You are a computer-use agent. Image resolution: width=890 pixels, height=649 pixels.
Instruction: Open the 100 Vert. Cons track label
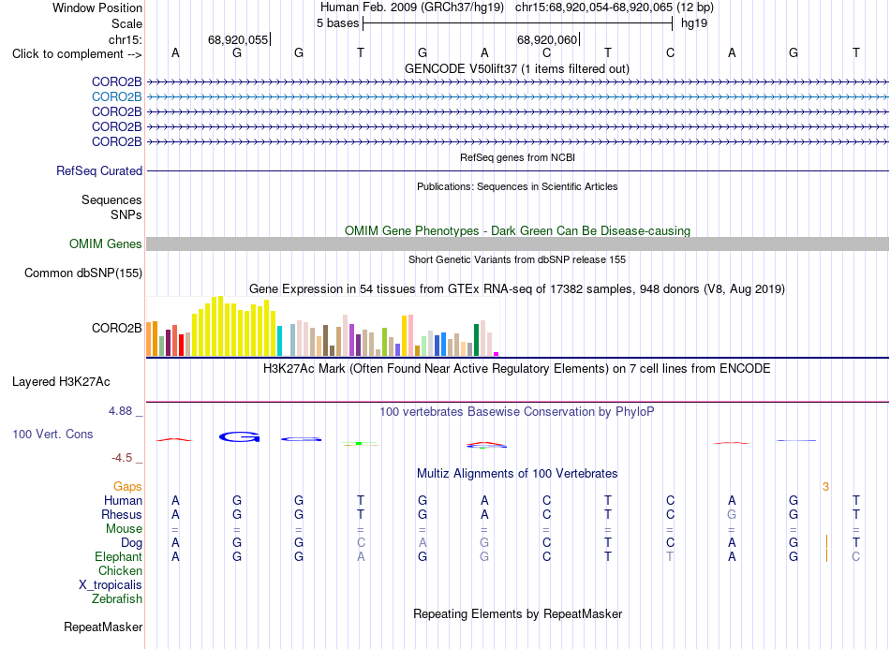click(52, 434)
